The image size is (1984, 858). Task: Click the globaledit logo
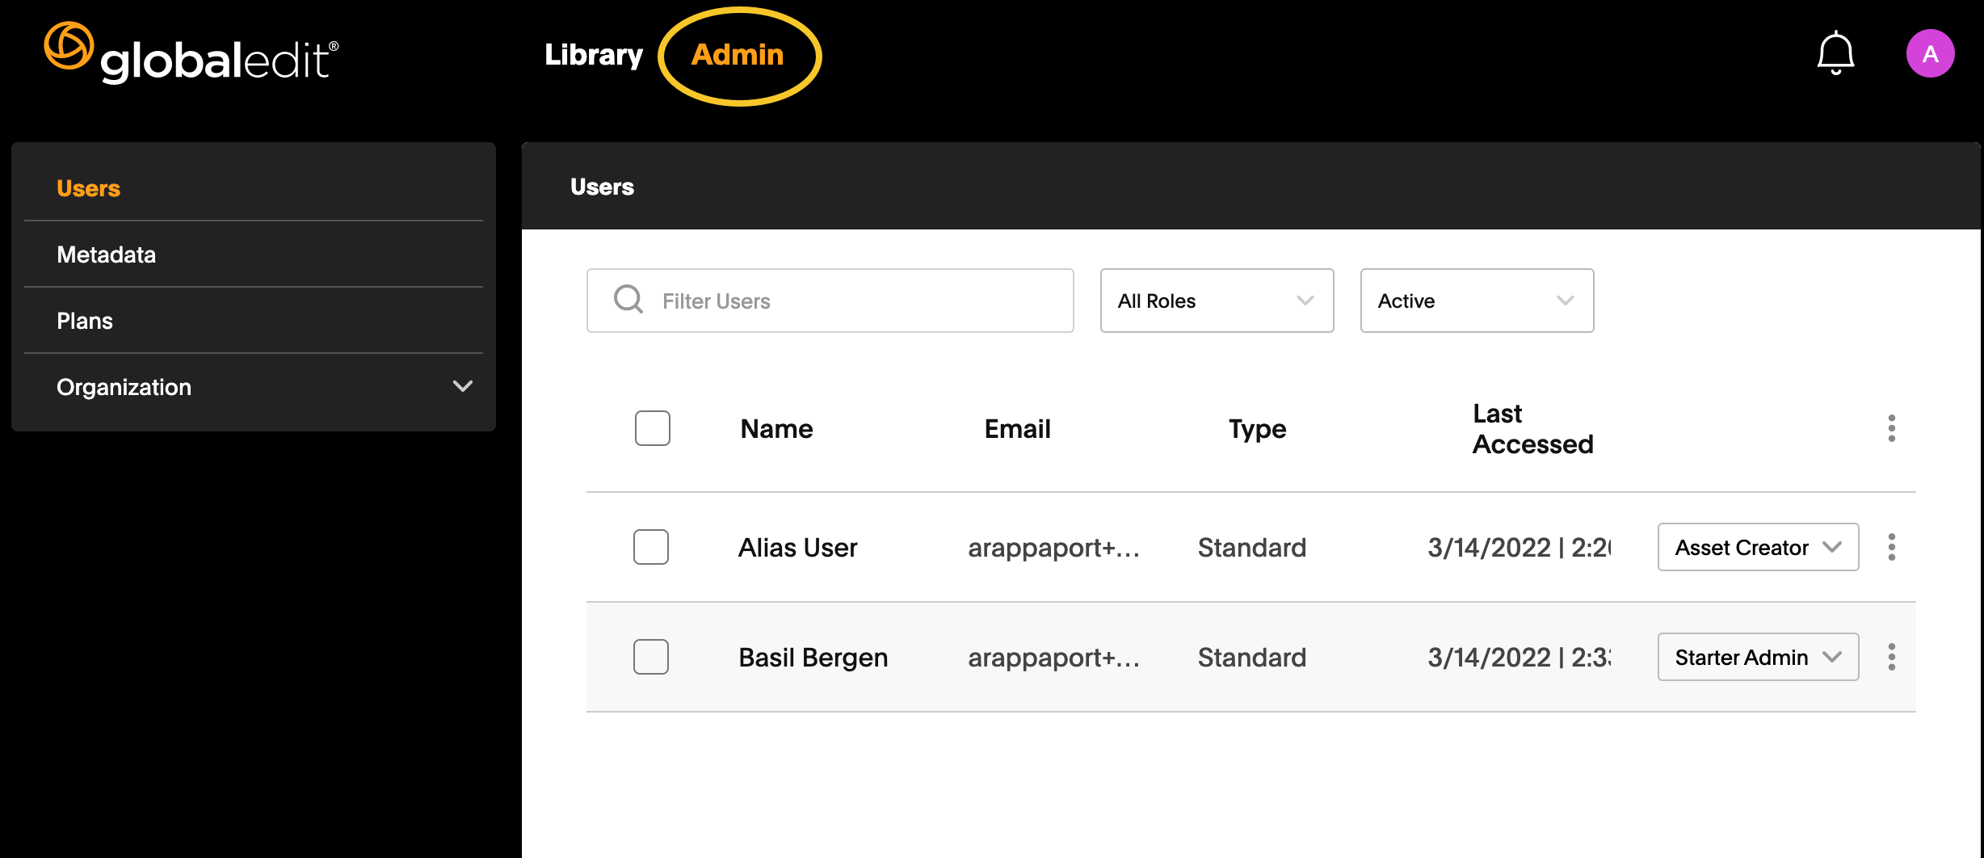(x=190, y=52)
